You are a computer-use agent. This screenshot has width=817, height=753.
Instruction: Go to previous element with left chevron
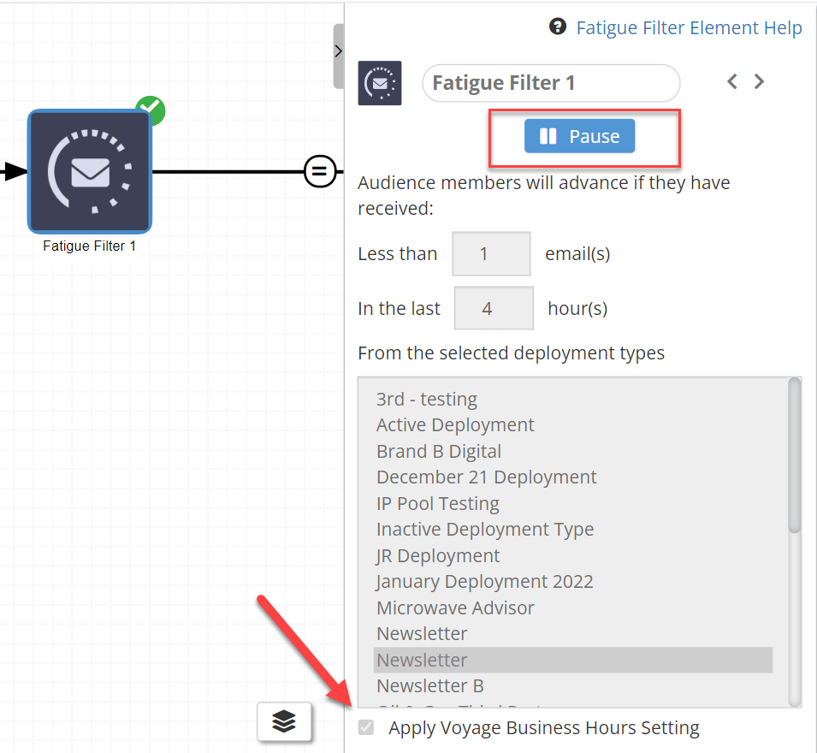pyautogui.click(x=732, y=82)
